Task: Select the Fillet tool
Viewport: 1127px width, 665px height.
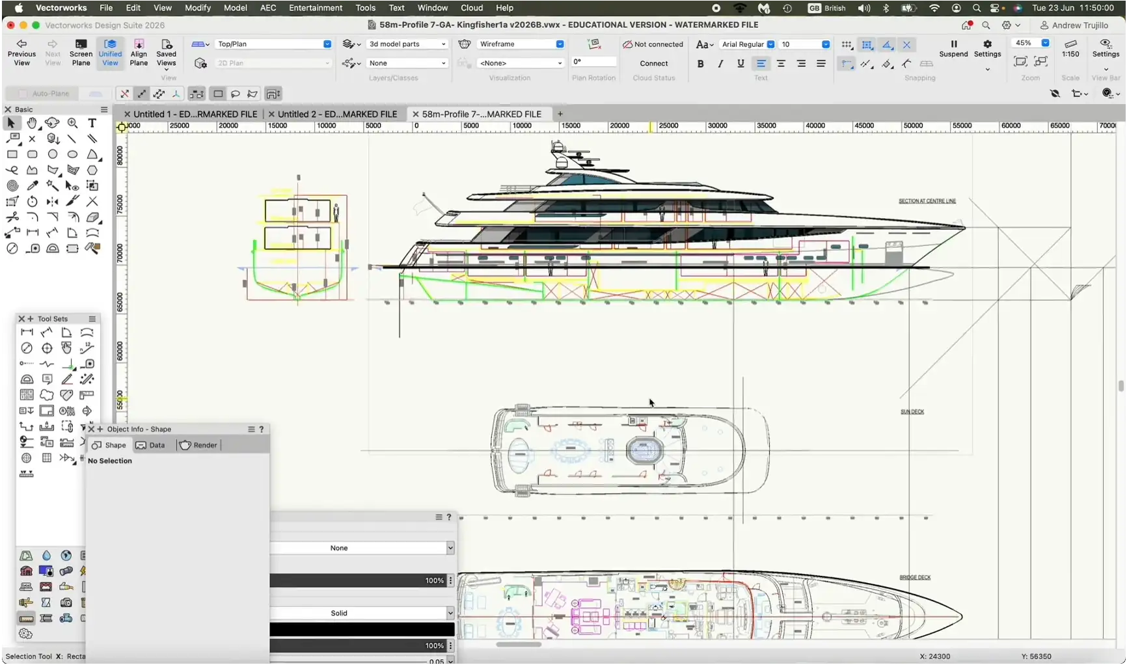Action: click(32, 217)
